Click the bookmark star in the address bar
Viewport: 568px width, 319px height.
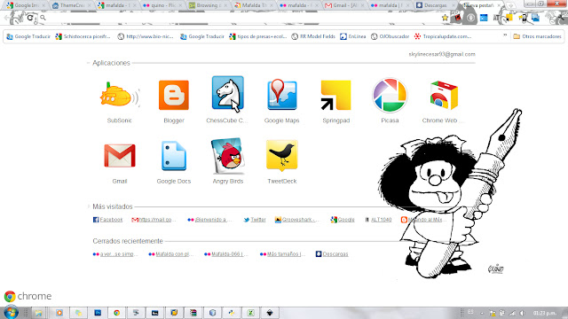point(445,18)
